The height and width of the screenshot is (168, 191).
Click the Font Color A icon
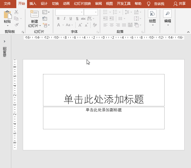tap(59, 25)
